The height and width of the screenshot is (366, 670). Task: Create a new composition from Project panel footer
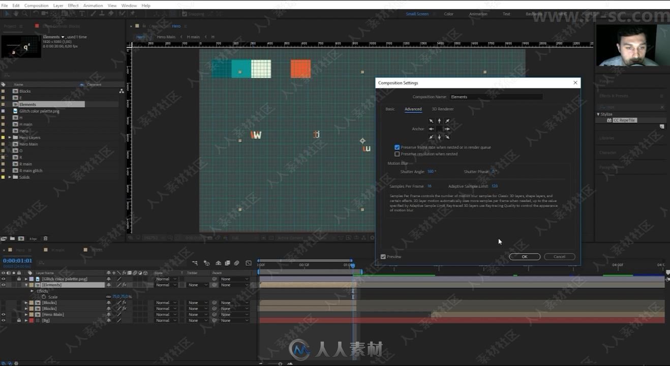tap(21, 238)
